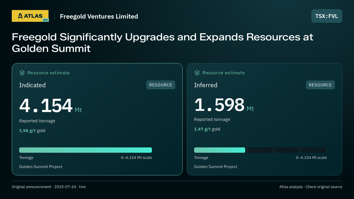The image size is (354, 199).
Task: Click the 1.98 g/t gold grade
Action: pyautogui.click(x=32, y=131)
